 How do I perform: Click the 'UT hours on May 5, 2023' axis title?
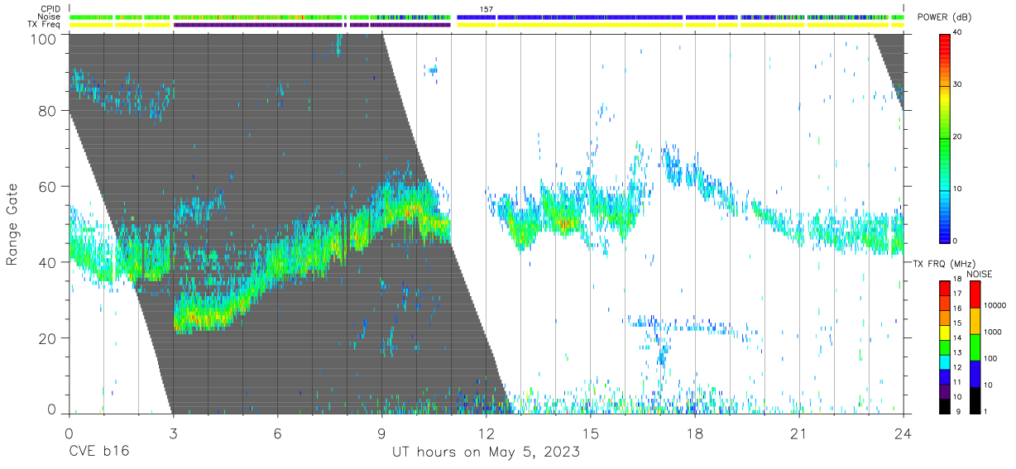[x=486, y=452]
